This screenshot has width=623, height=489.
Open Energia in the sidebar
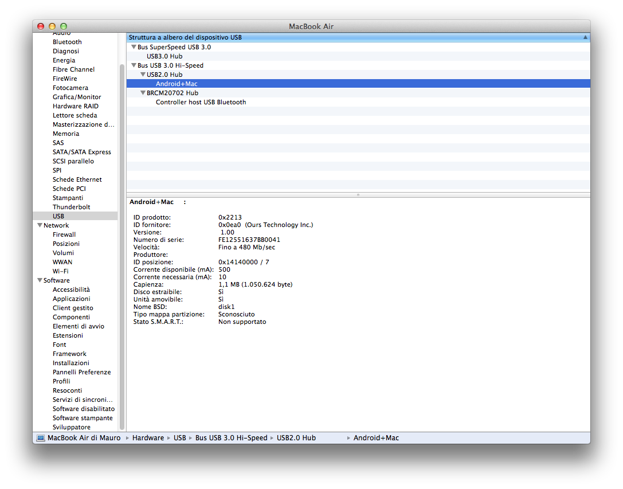(64, 60)
